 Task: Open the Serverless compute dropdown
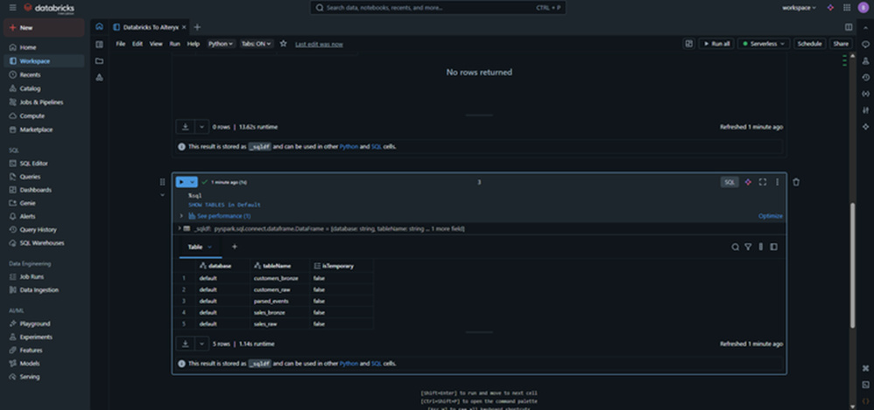[763, 44]
